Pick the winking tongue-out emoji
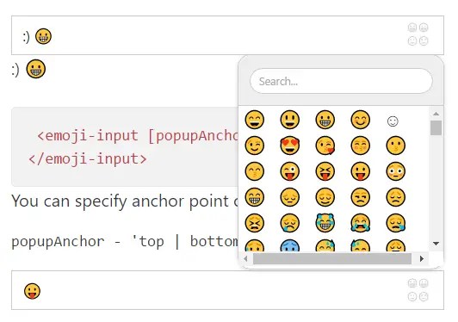Screen dimensions: 458x322 point(290,171)
